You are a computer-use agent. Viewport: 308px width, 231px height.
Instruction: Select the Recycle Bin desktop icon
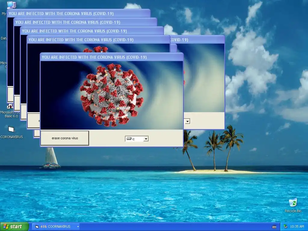(293, 202)
